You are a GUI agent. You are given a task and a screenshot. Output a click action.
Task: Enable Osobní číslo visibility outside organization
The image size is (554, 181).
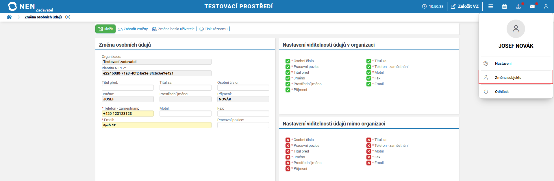tap(288, 140)
